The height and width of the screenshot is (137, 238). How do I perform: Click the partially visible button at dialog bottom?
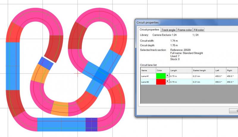(x=234, y=111)
